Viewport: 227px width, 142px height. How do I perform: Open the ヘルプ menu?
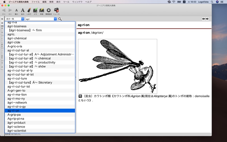pyautogui.click(x=88, y=2)
